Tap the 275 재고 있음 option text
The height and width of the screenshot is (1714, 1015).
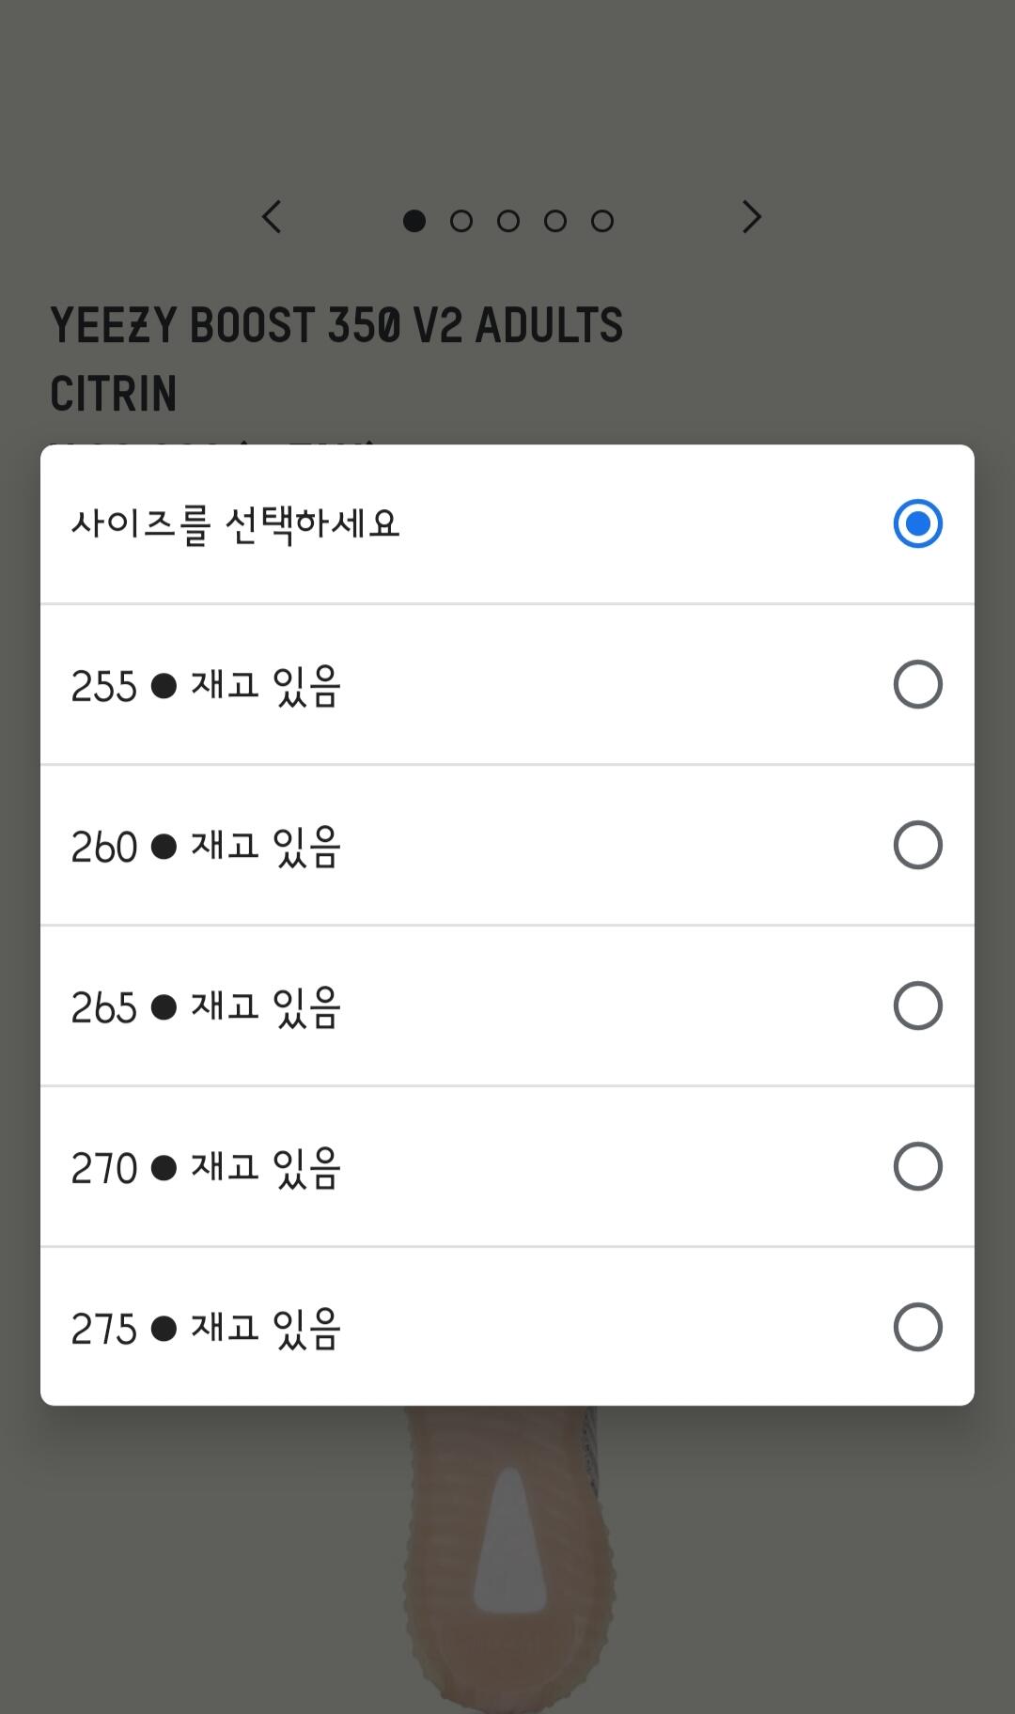[207, 1328]
